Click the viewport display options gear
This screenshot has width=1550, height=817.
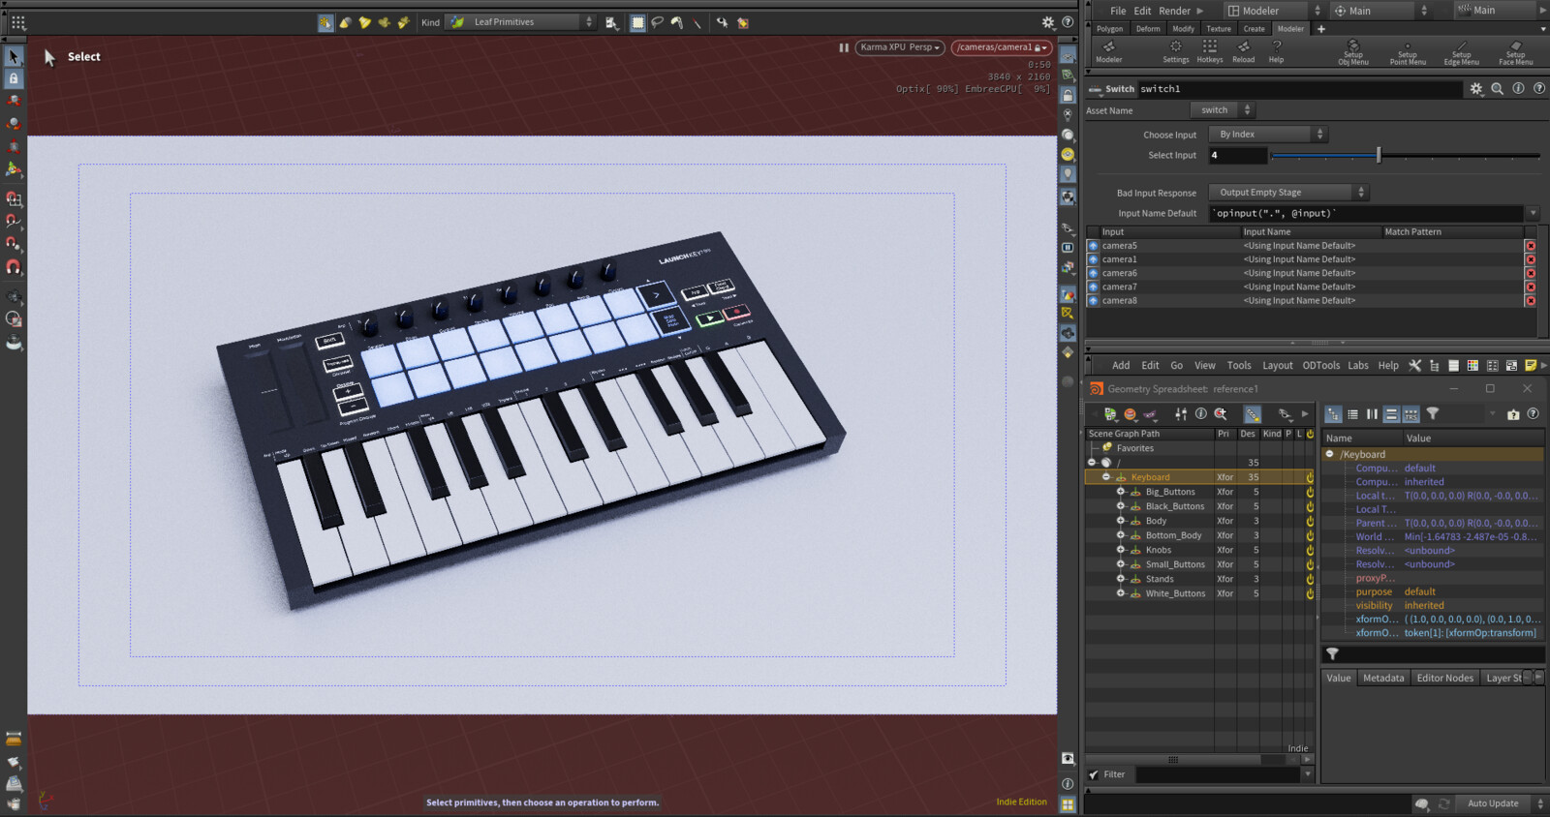click(1048, 22)
